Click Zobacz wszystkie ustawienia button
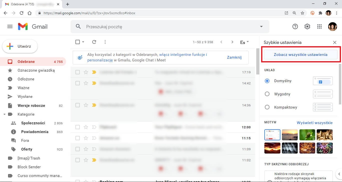 [300, 54]
